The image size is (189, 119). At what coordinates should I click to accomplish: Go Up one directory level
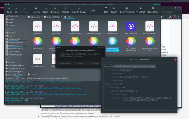pyautogui.click(x=16, y=8)
